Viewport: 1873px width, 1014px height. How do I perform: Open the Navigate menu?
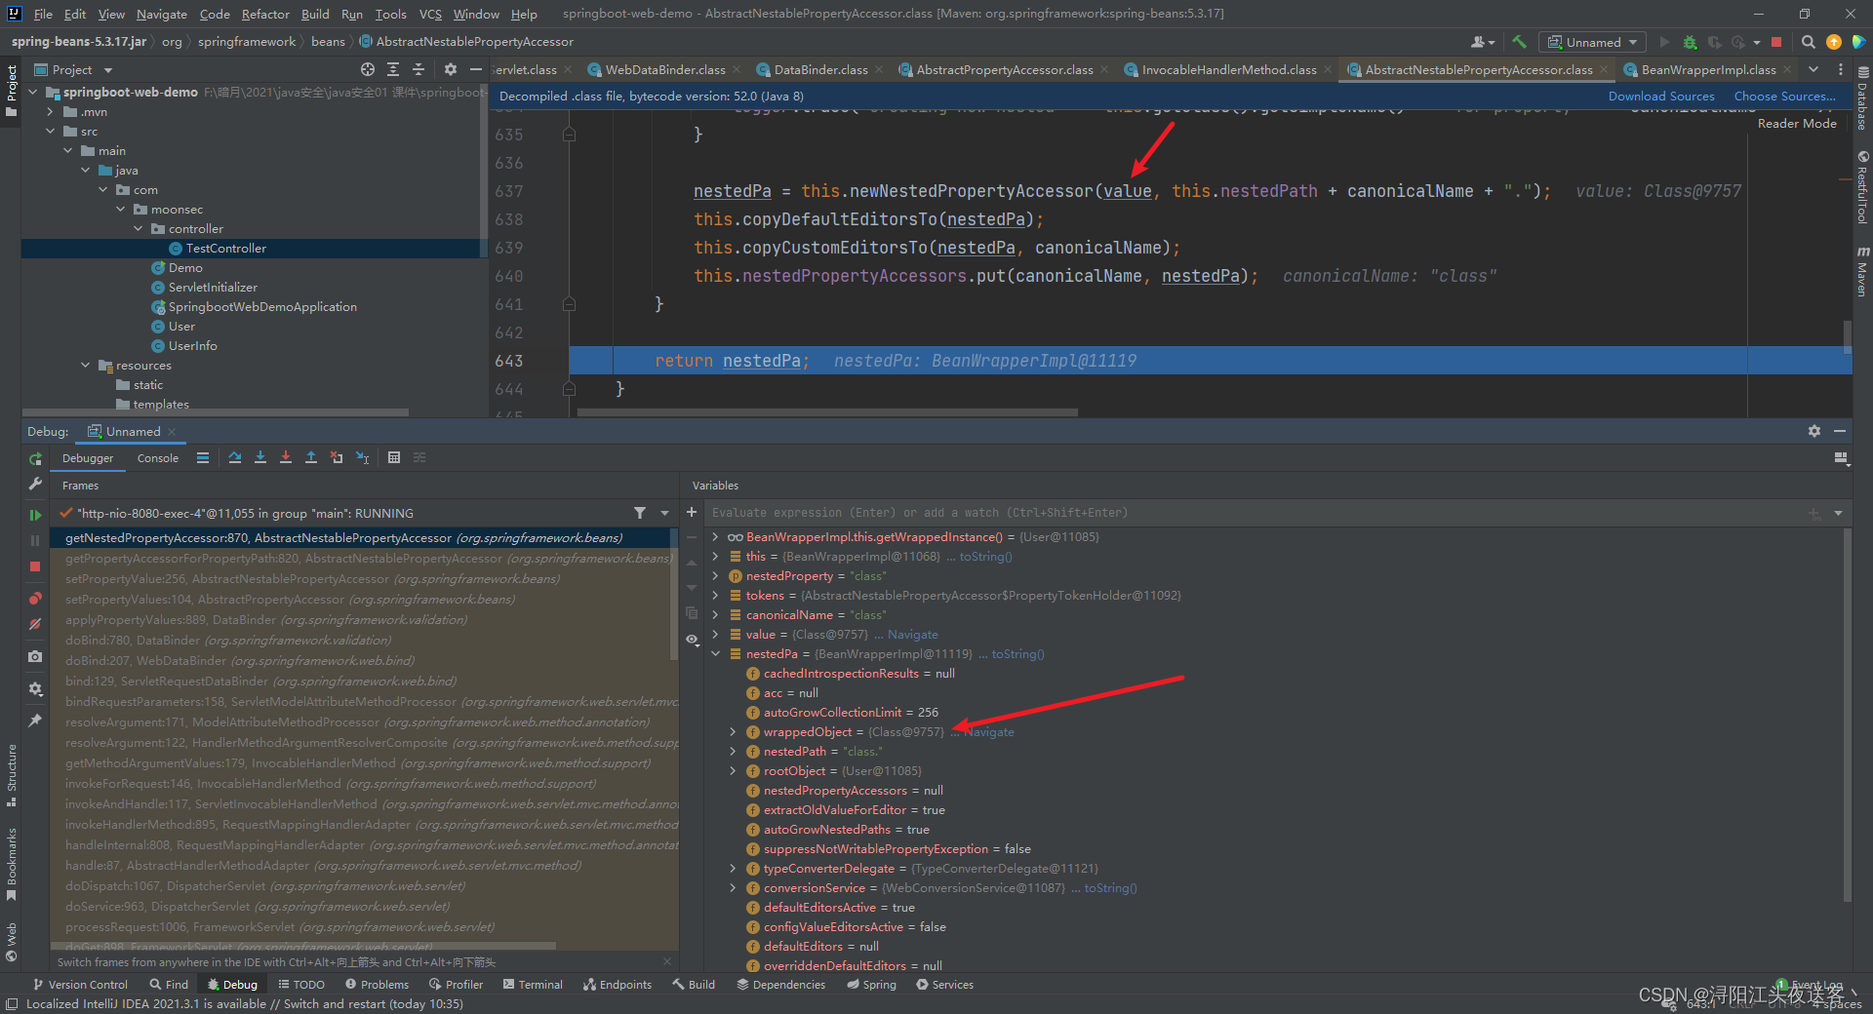(x=162, y=14)
